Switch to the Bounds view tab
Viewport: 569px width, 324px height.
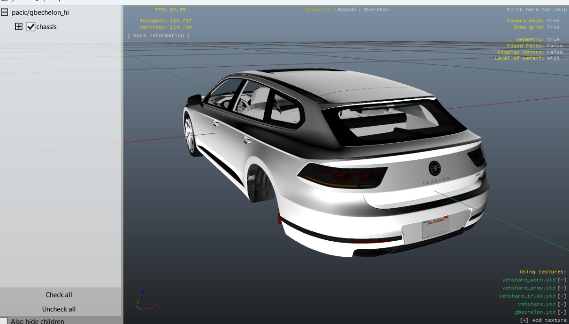347,9
